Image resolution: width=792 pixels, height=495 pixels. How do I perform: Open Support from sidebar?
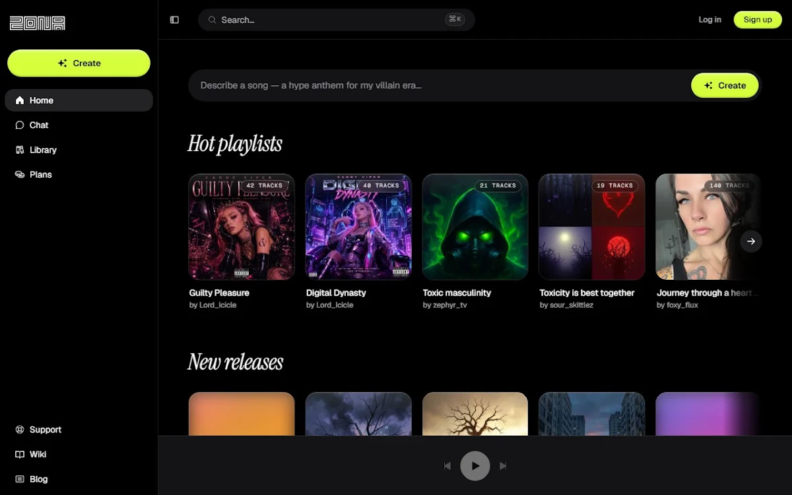click(x=79, y=430)
